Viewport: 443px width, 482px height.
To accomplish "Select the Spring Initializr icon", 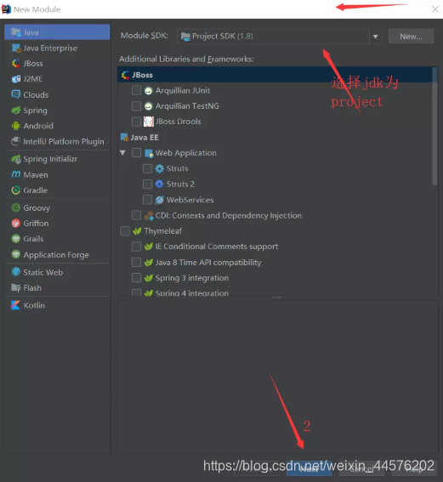I will (x=15, y=159).
